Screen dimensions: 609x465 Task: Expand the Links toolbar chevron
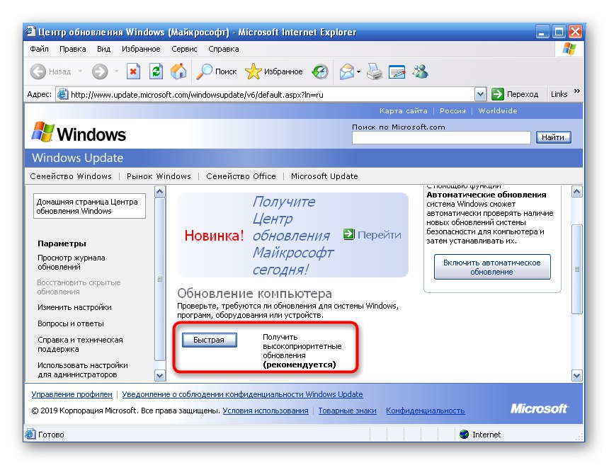click(576, 91)
